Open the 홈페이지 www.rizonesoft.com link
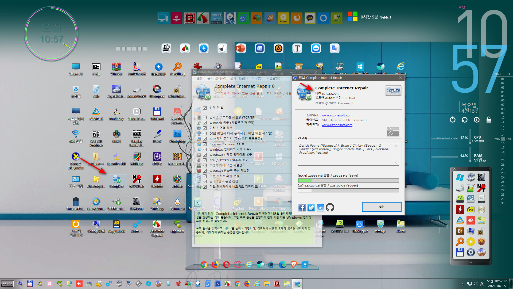The image size is (513, 289). [x=337, y=115]
